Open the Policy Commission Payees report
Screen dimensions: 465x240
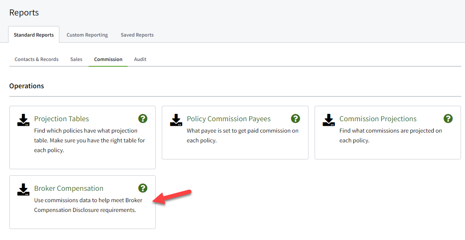tap(228, 118)
